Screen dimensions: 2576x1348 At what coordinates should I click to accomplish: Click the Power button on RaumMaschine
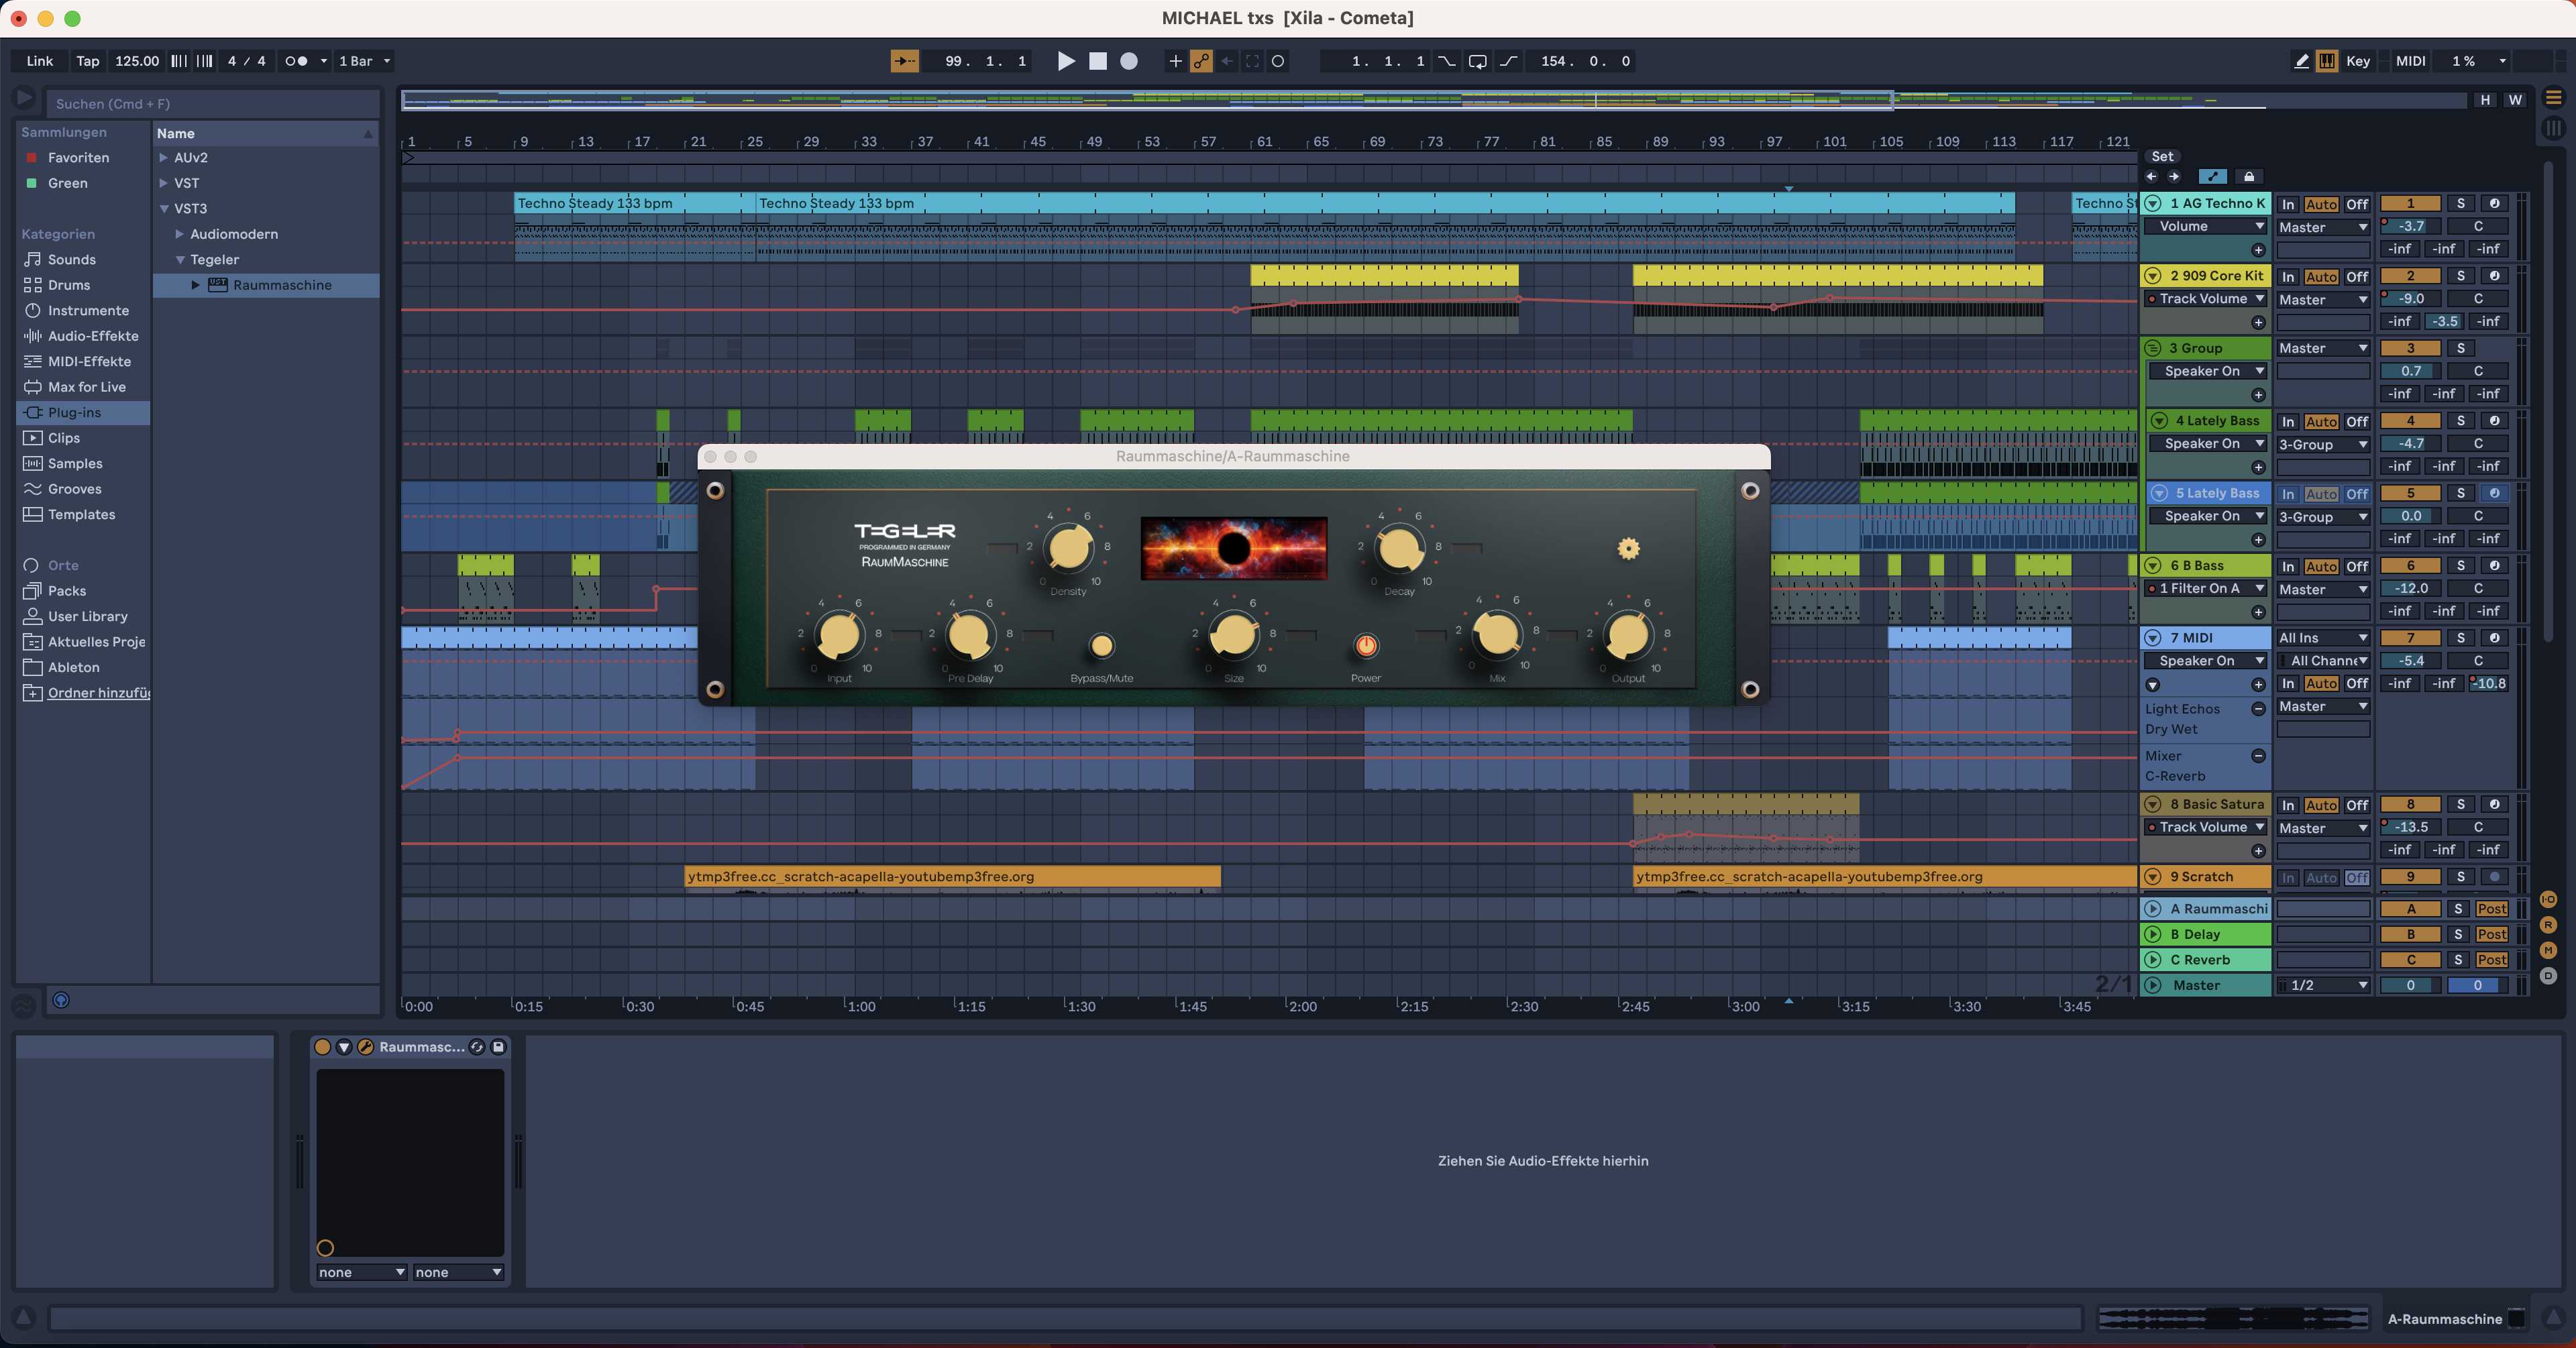(1366, 646)
